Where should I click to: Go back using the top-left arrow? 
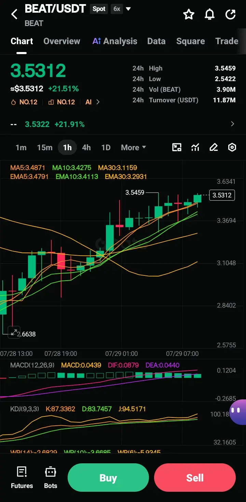(x=14, y=14)
